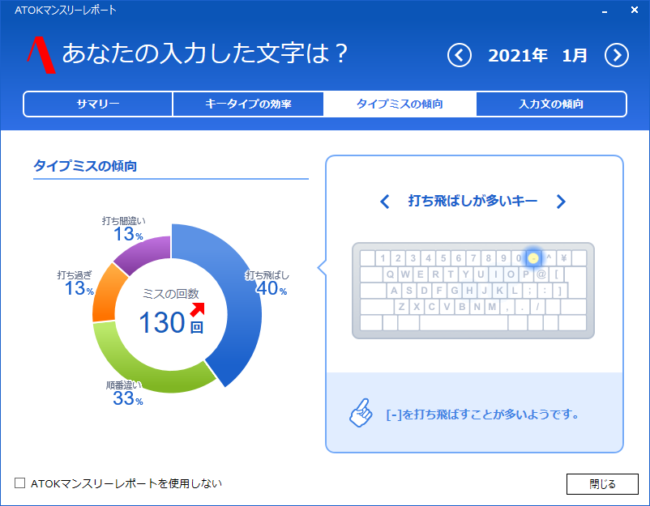Check ATOKマンスリーレポートを使用しない checkbox
The image size is (650, 506).
click(20, 483)
